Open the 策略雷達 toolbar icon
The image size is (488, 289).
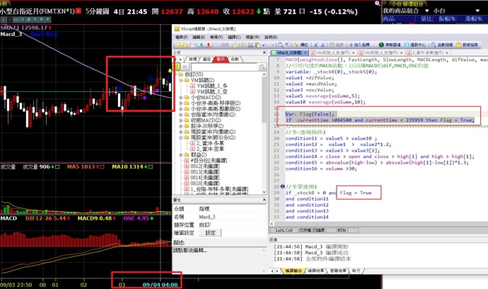[x=390, y=44]
